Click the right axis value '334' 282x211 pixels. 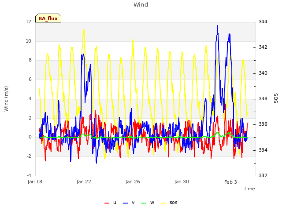coord(263,150)
